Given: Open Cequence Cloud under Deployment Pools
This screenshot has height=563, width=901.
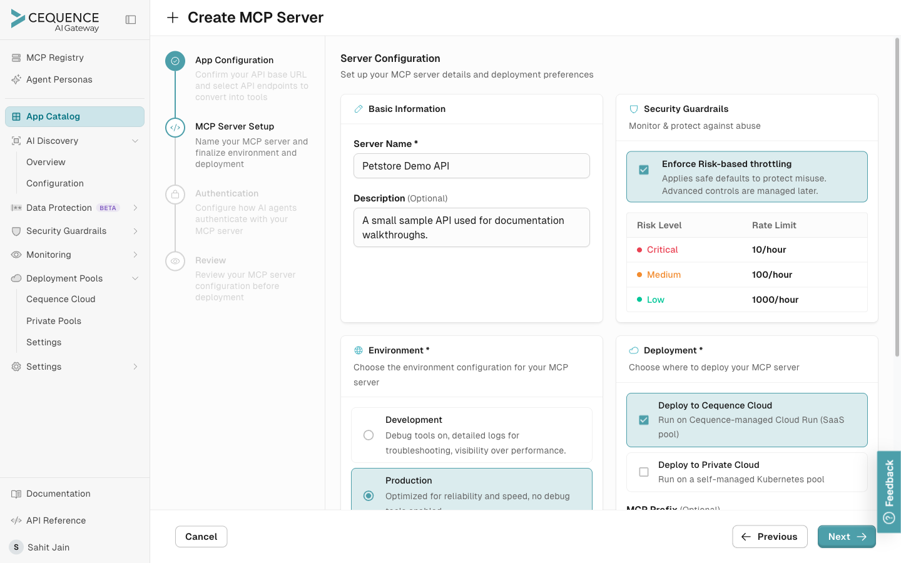Looking at the screenshot, I should [x=61, y=299].
